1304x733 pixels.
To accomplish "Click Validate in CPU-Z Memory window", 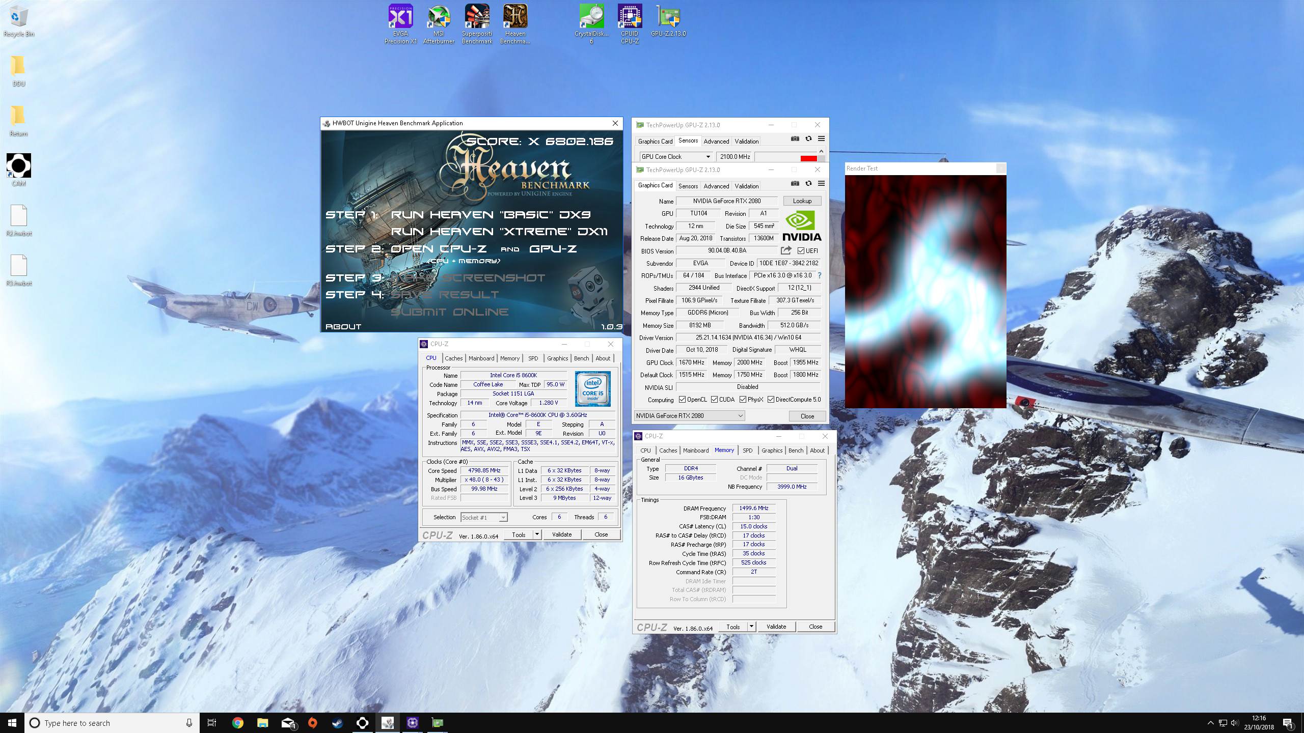I will tap(776, 627).
